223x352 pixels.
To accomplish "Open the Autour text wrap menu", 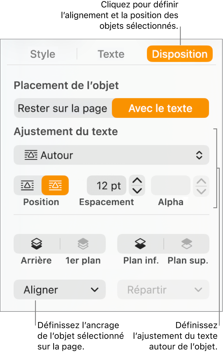I will point(111,155).
